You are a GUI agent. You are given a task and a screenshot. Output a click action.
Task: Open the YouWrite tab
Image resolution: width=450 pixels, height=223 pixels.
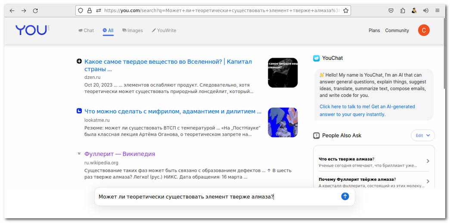point(164,31)
